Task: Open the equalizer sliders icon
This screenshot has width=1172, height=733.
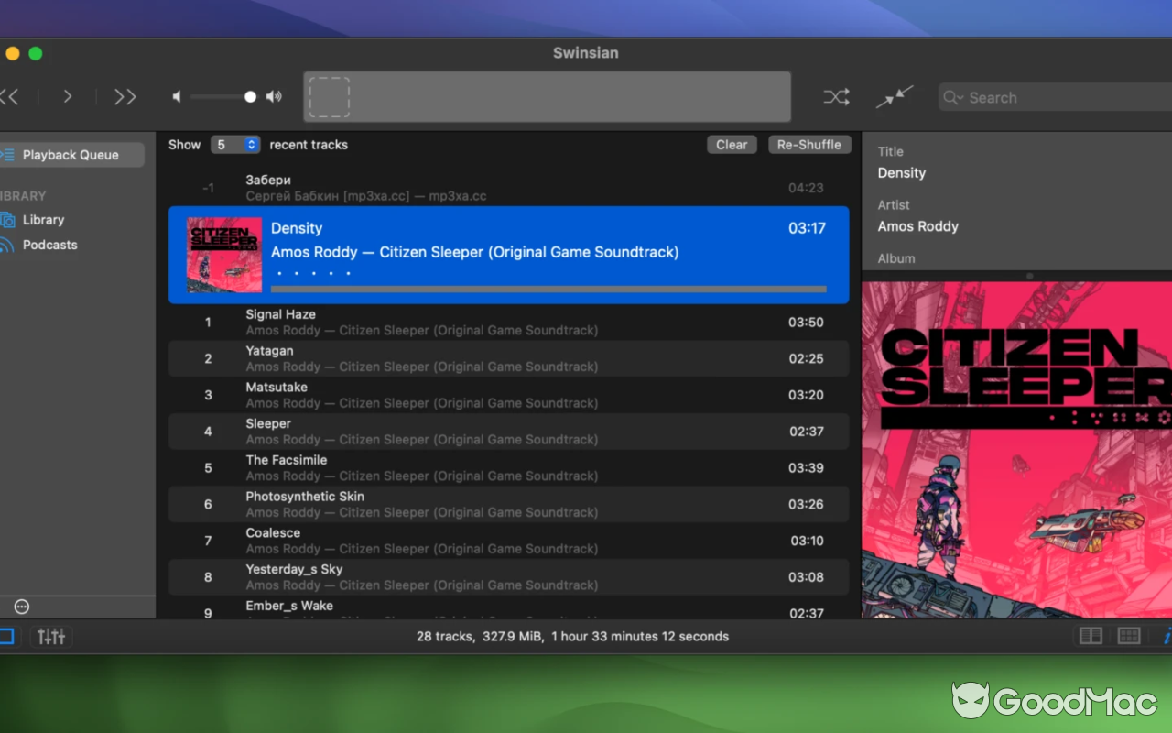Action: (50, 636)
